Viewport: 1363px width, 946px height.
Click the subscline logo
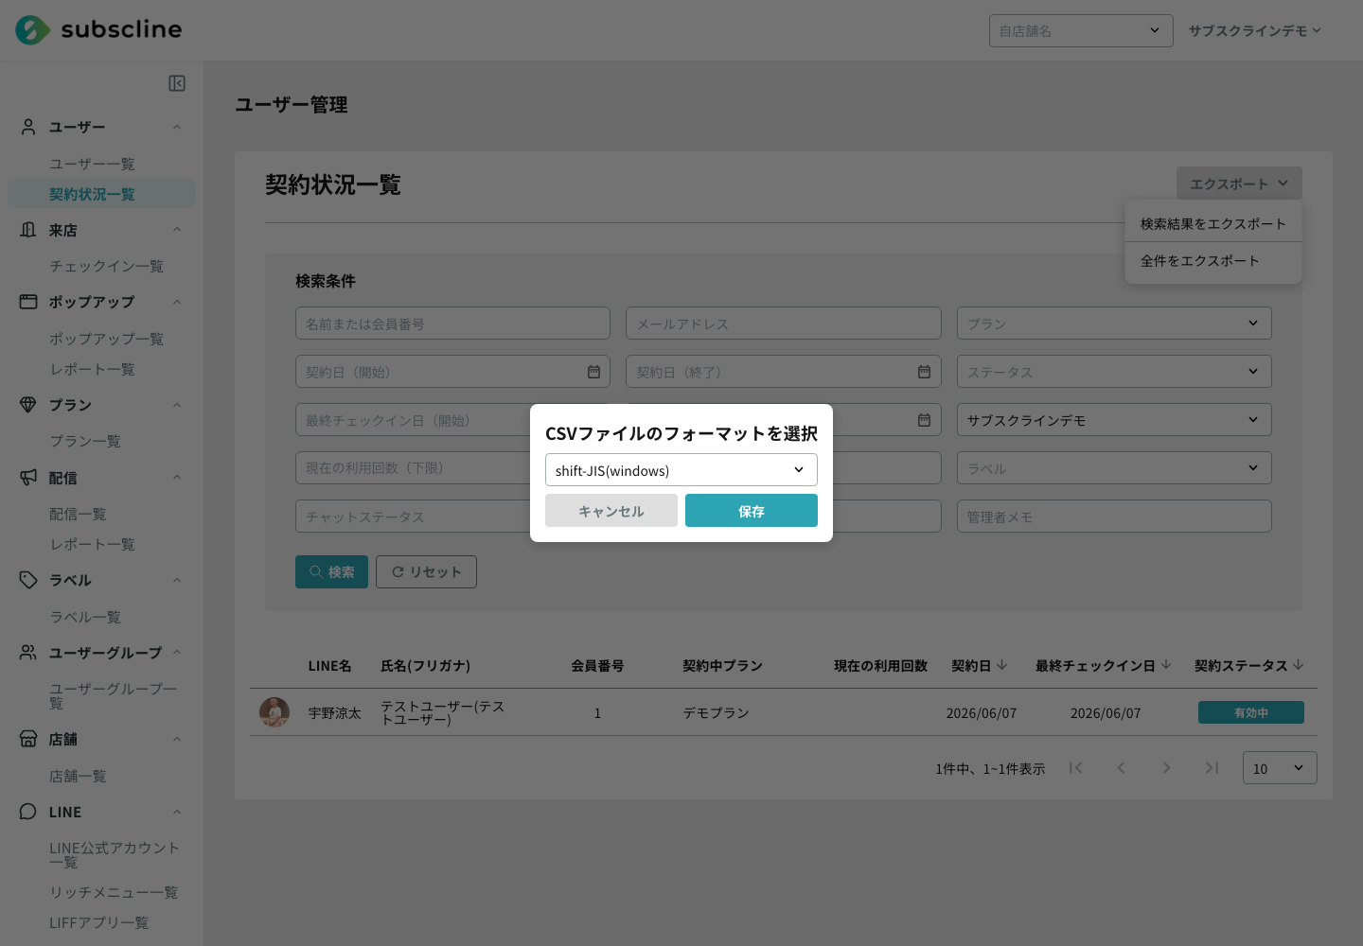point(98,30)
